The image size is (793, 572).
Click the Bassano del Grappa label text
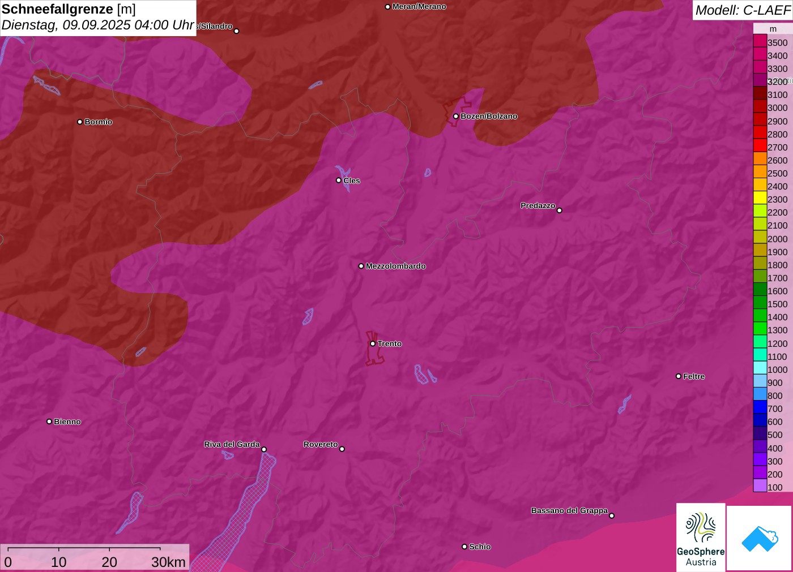point(569,510)
